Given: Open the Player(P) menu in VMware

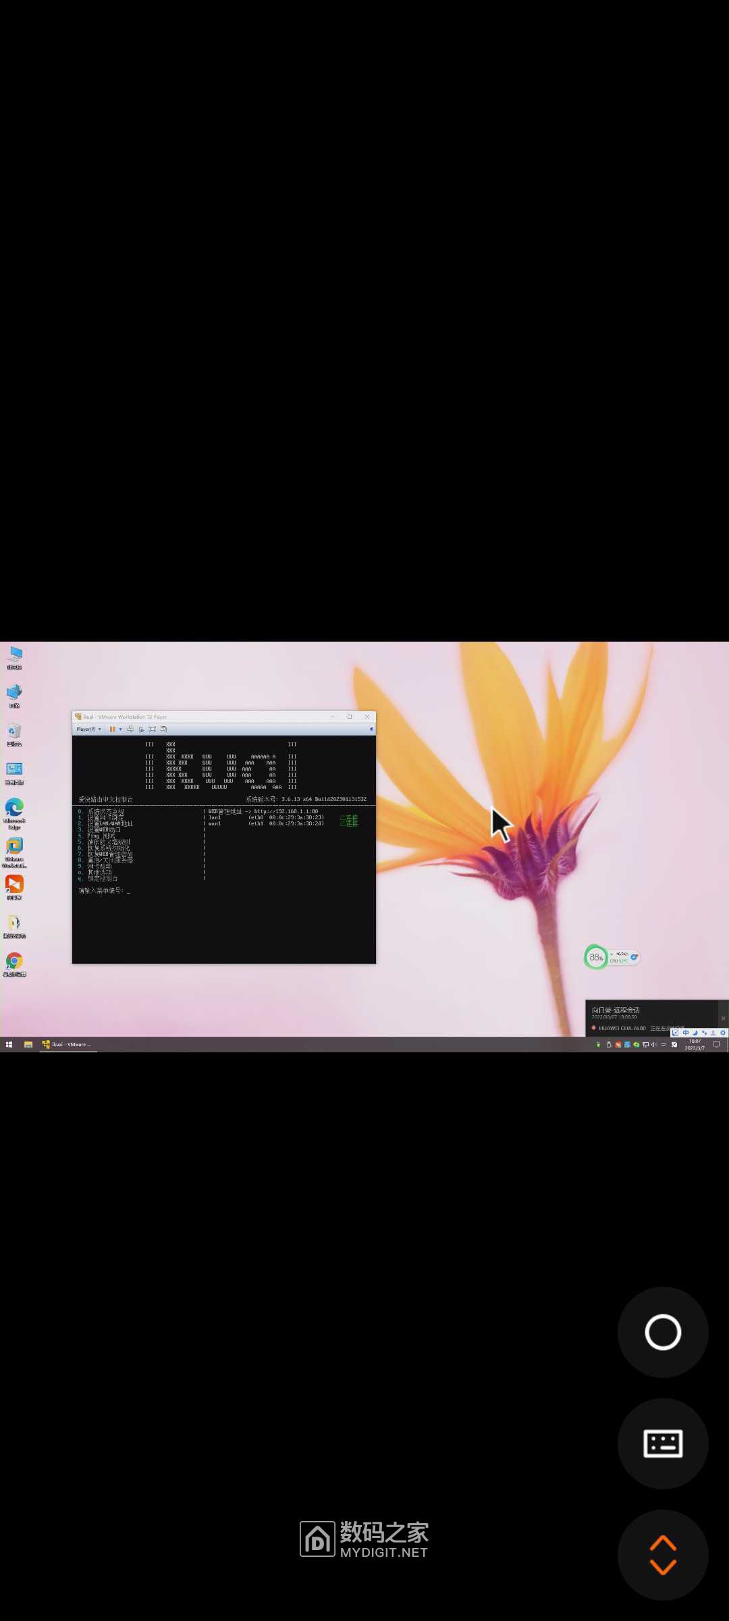Looking at the screenshot, I should [x=88, y=729].
